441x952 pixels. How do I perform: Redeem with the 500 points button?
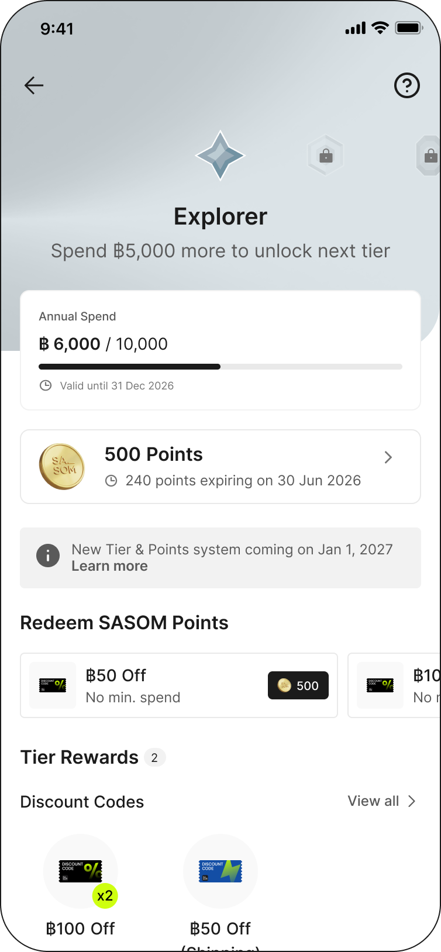pos(298,685)
